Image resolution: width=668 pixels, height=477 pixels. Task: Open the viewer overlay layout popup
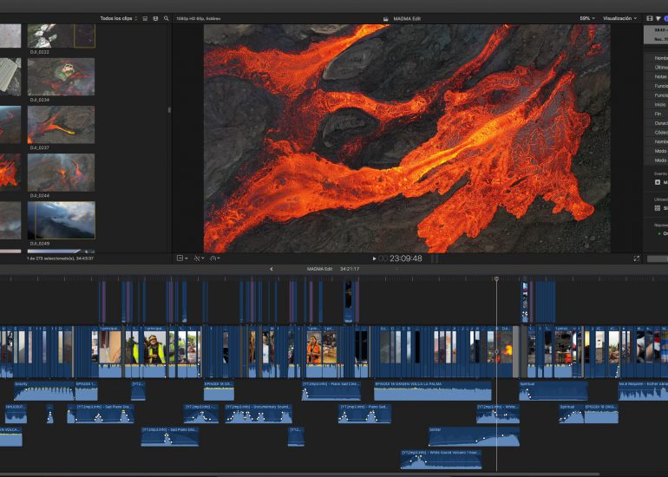click(182, 258)
